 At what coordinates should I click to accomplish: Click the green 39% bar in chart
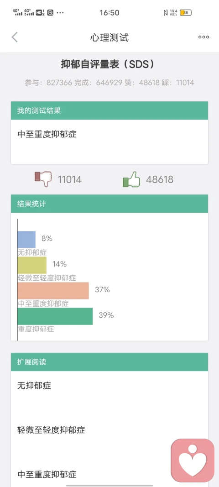pos(55,316)
